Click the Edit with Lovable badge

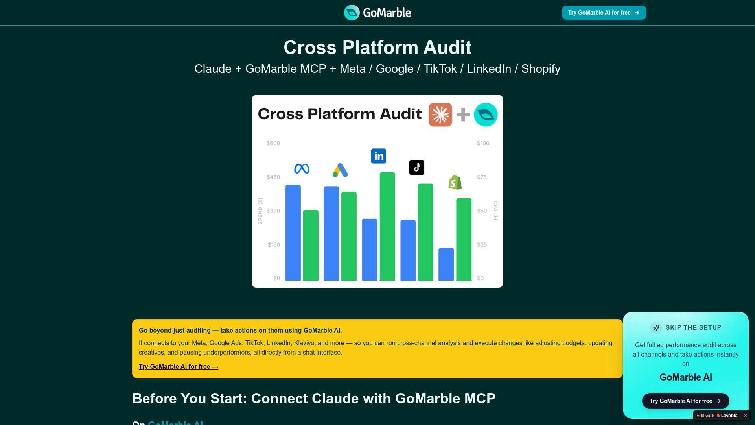(x=716, y=416)
